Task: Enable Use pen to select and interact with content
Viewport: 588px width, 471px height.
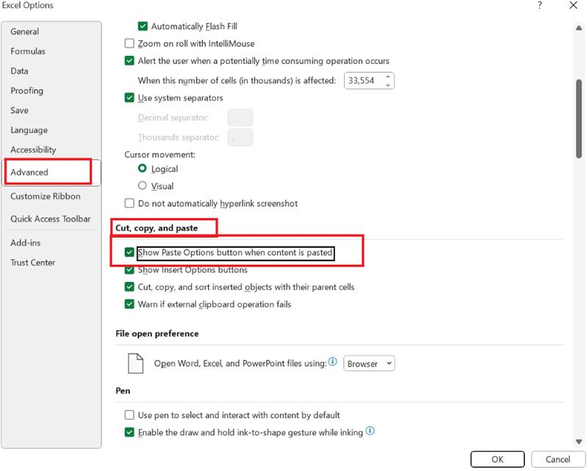Action: point(128,414)
